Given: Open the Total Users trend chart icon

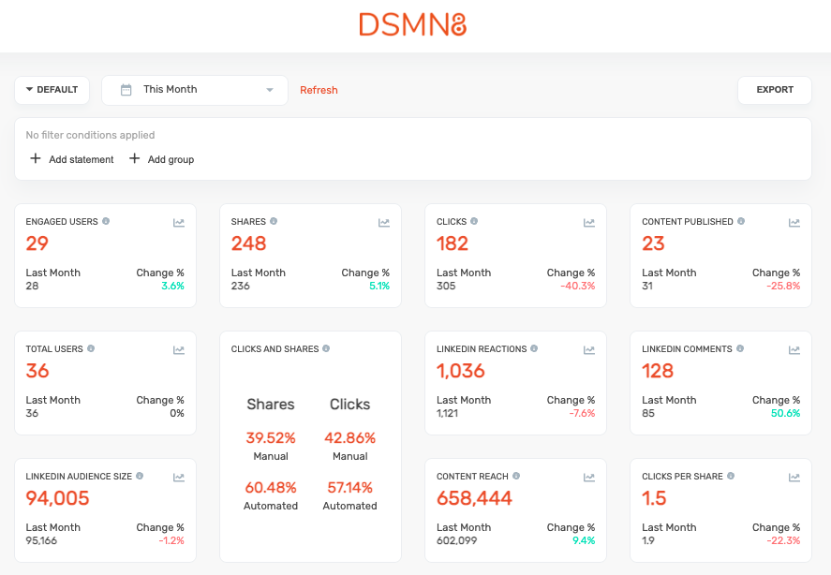Looking at the screenshot, I should (179, 350).
